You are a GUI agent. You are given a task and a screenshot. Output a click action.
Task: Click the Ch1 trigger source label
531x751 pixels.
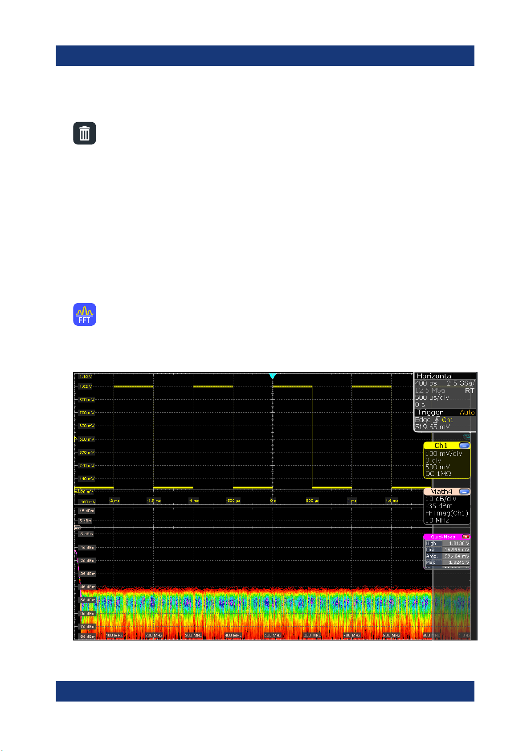448,420
